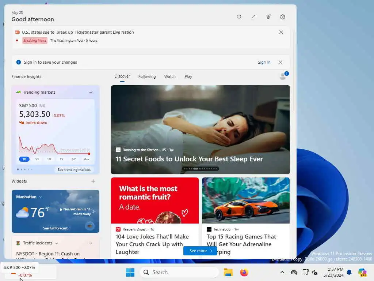Launch Firefox from taskbar
374x281 pixels.
click(244, 272)
